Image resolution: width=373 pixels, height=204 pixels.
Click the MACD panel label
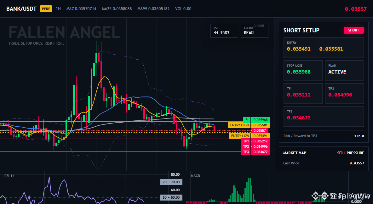[195, 176]
